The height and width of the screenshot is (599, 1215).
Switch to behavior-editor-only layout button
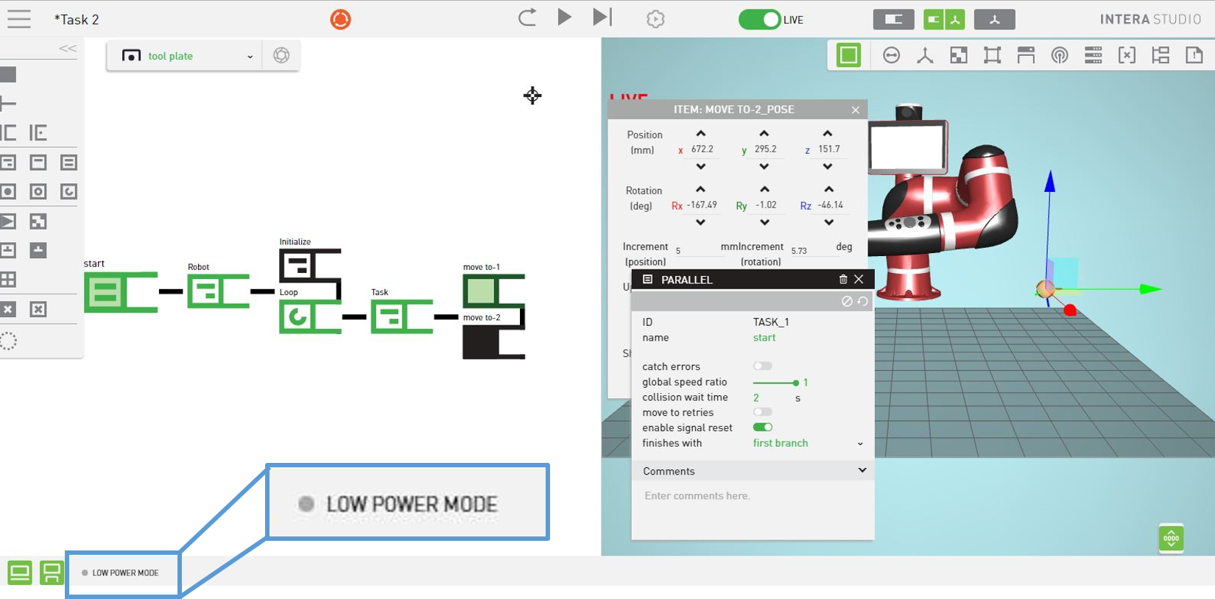(893, 19)
